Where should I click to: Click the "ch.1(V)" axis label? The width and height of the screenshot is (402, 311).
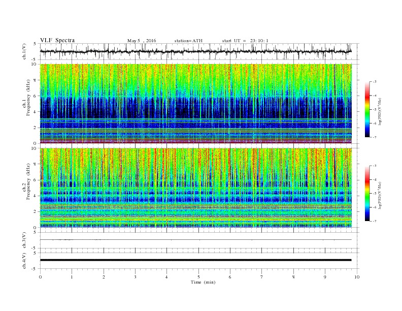24,51
